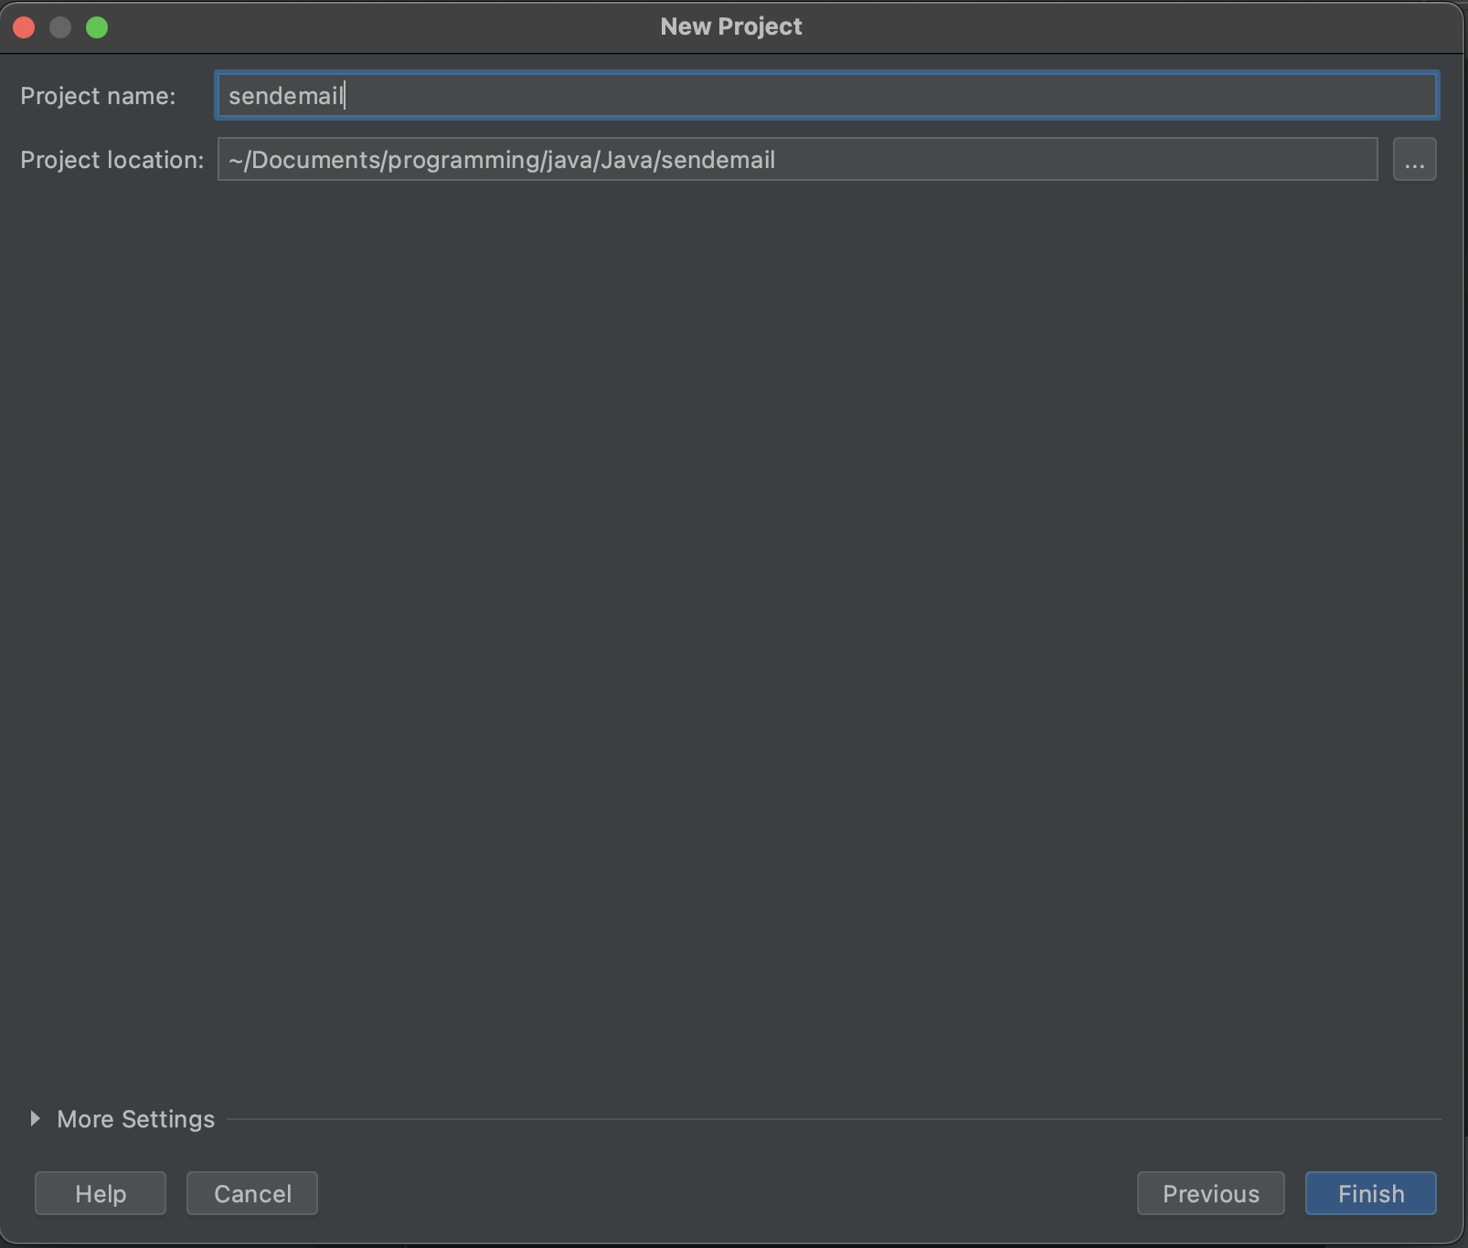Click the More Settings label text
Image resolution: width=1468 pixels, height=1248 pixels.
coord(135,1119)
